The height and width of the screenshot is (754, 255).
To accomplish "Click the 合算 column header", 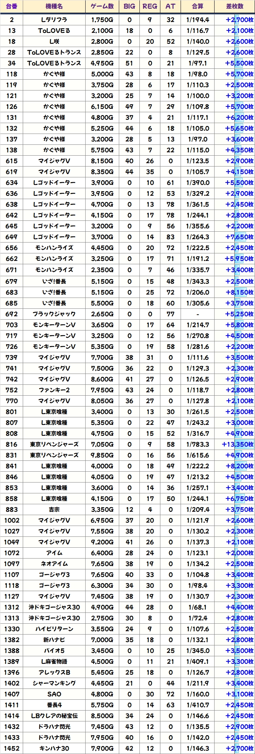I will [198, 6].
